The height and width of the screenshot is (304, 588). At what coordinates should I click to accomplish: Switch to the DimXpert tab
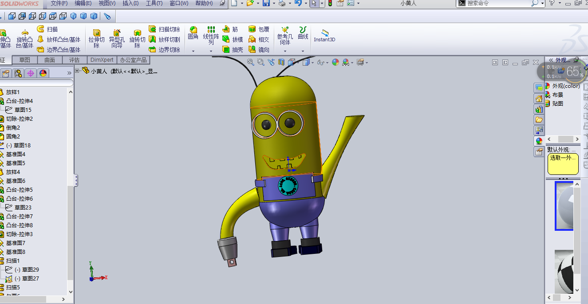pyautogui.click(x=102, y=60)
